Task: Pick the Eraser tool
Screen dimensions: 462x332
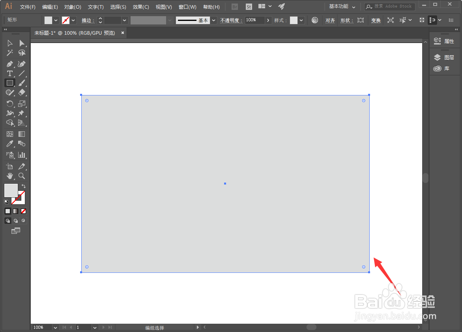Action: 22,93
